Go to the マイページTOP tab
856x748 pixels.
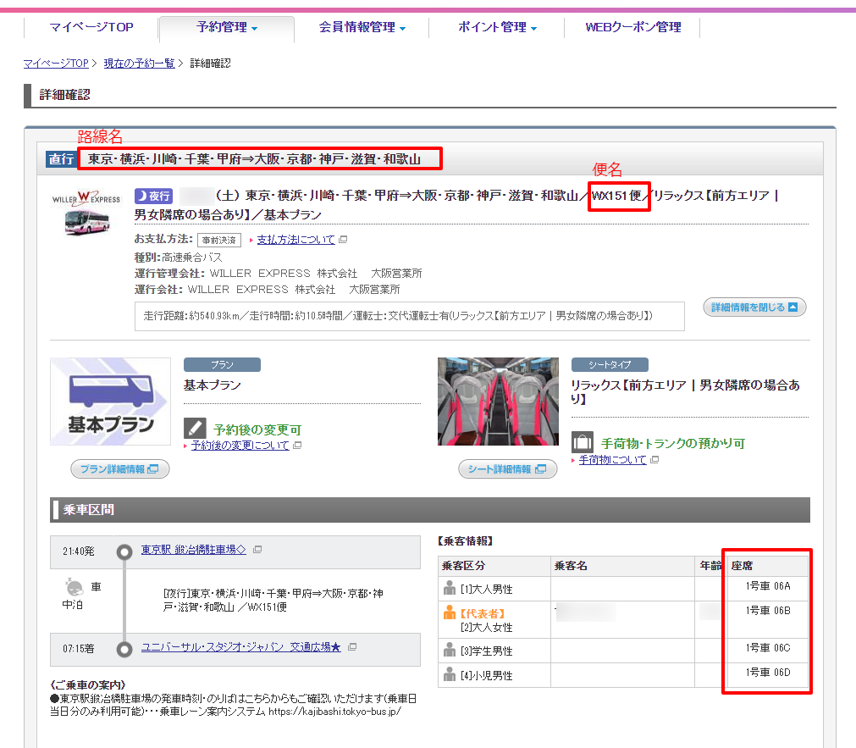pos(91,27)
